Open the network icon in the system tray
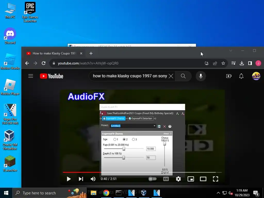 [x=225, y=193]
